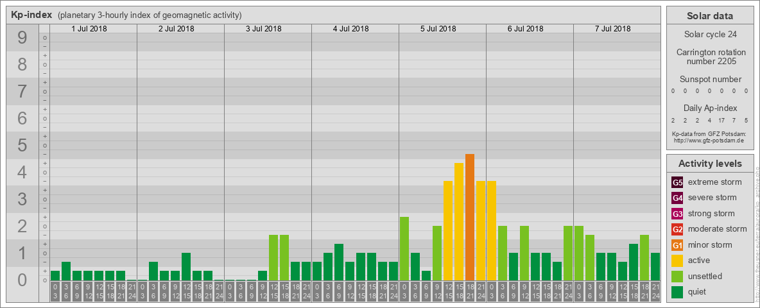Click the Solar data panel header
Image resolution: width=760 pixels, height=308 pixels.
(x=709, y=16)
